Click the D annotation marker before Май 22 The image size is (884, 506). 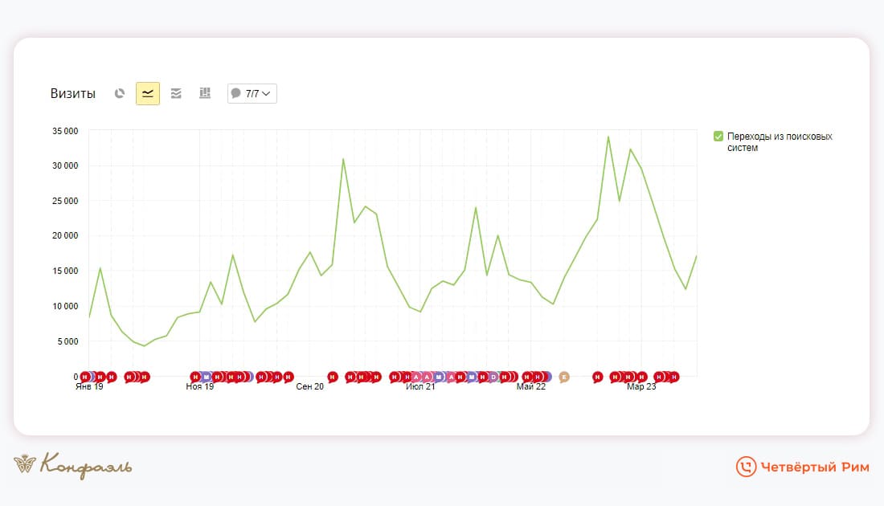pyautogui.click(x=493, y=377)
